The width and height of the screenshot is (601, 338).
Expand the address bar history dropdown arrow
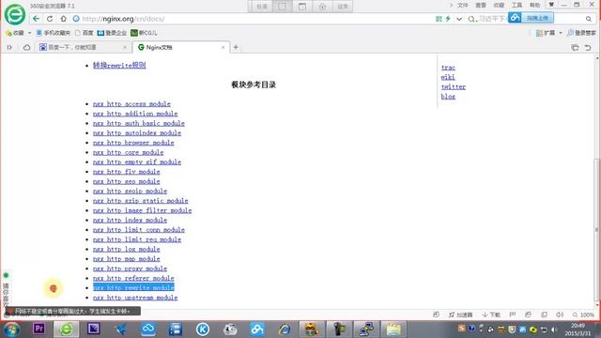(459, 19)
